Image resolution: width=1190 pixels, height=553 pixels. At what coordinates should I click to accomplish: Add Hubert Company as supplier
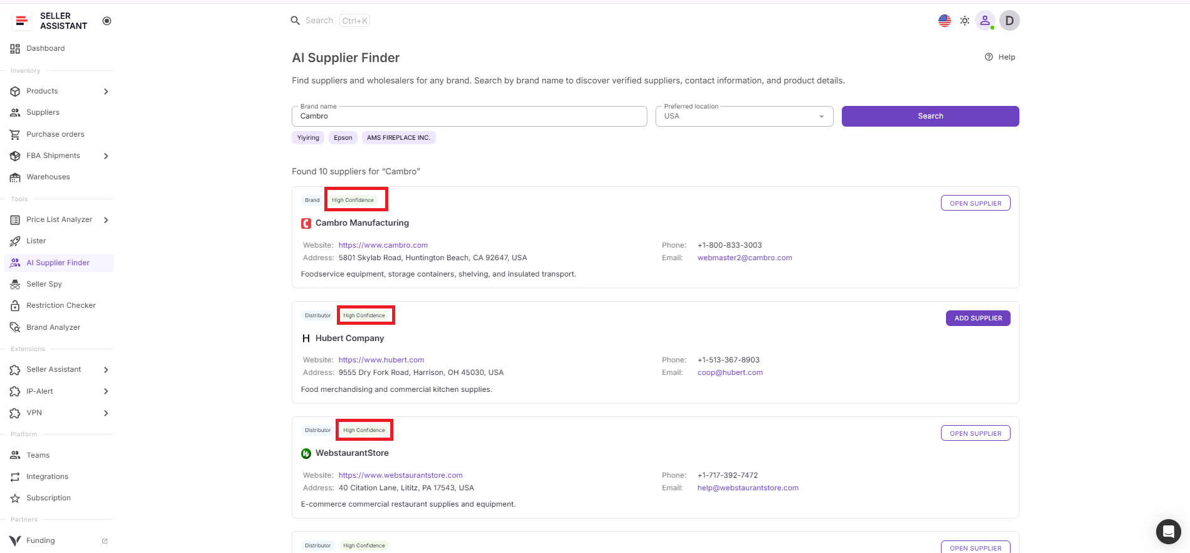(978, 319)
